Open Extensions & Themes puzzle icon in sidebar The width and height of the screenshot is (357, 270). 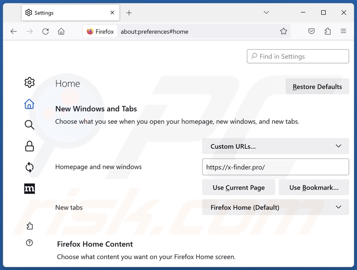tap(29, 226)
